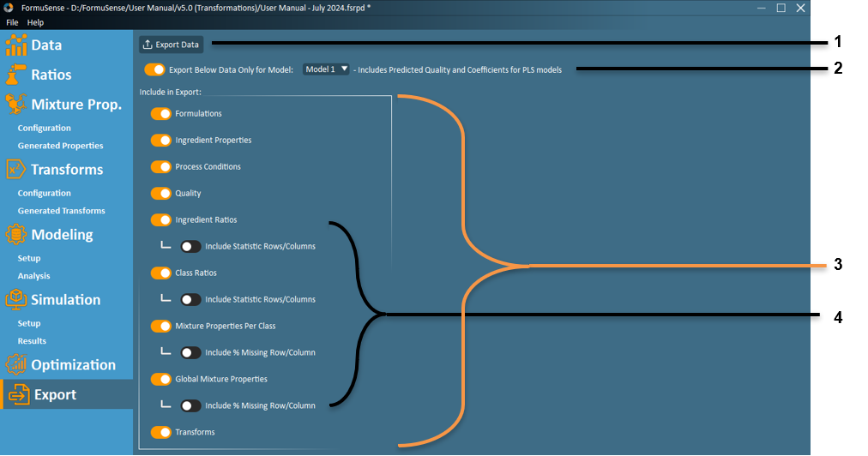Maximize the FormuSense window

781,8
